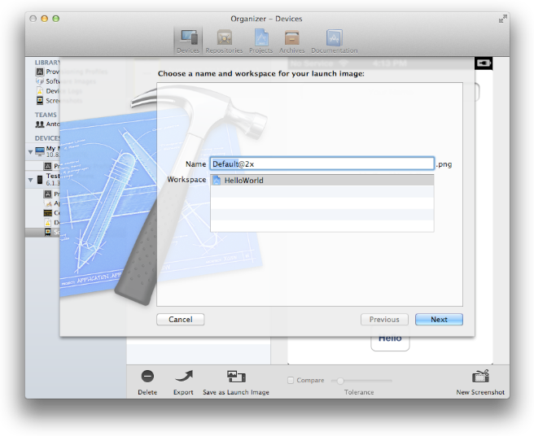The height and width of the screenshot is (436, 534).
Task: Click the Cancel button
Action: (180, 320)
